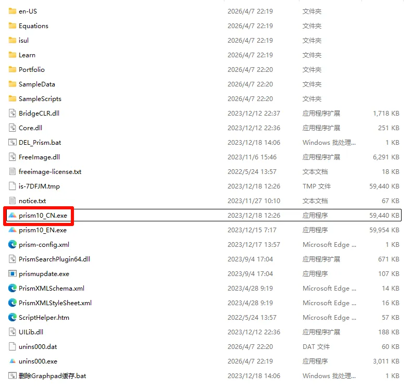Select the Equations folder name
This screenshot has height=388, width=412.
(34, 26)
